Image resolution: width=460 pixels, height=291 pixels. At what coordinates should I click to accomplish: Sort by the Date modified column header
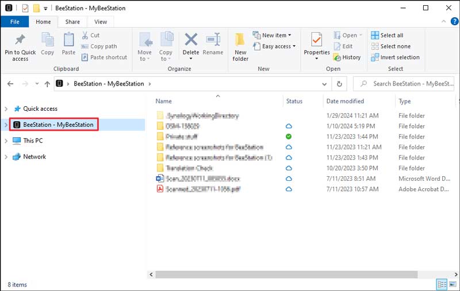[345, 101]
